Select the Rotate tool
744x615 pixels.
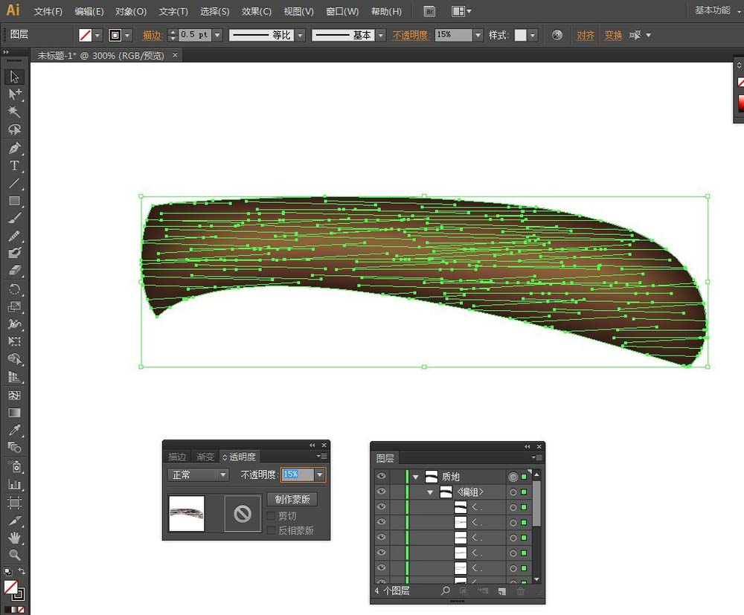(14, 289)
